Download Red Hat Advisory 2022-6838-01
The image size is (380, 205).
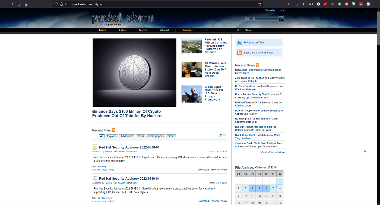(x=203, y=170)
